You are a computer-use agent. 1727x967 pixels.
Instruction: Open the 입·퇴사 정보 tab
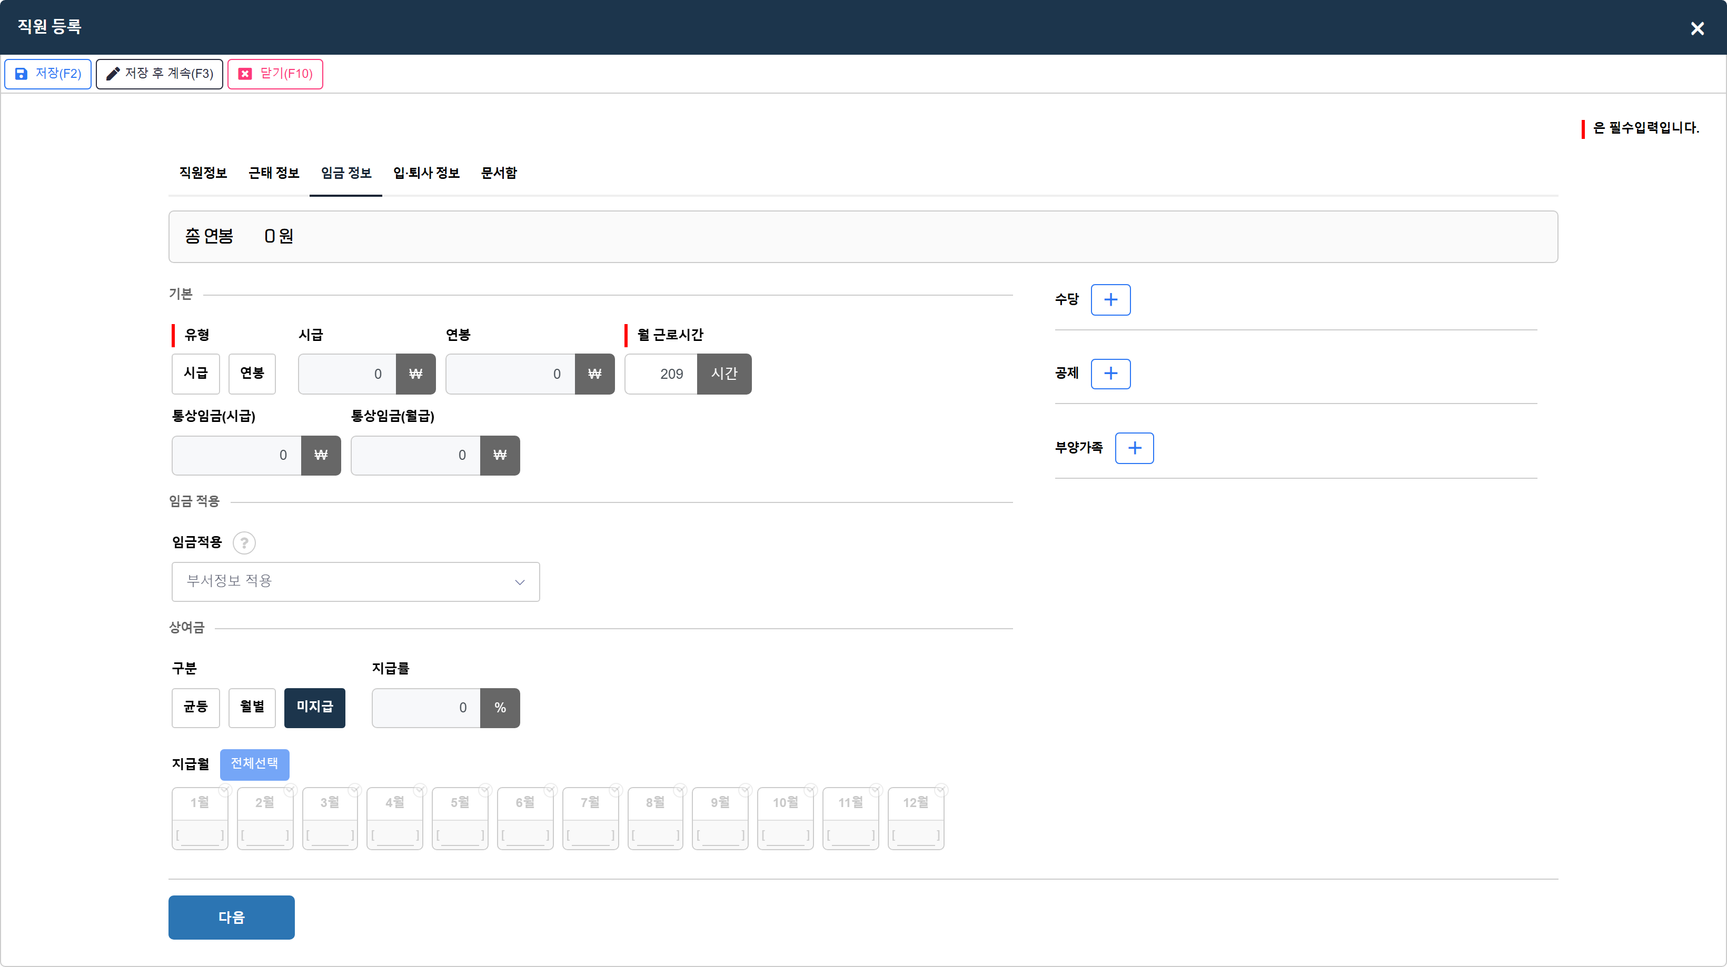point(426,173)
